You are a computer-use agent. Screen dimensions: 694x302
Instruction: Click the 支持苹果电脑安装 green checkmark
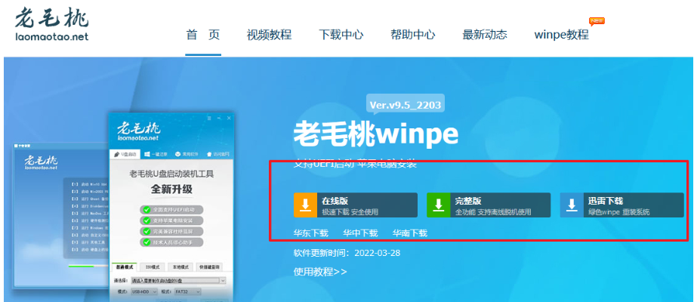pyautogui.click(x=147, y=220)
